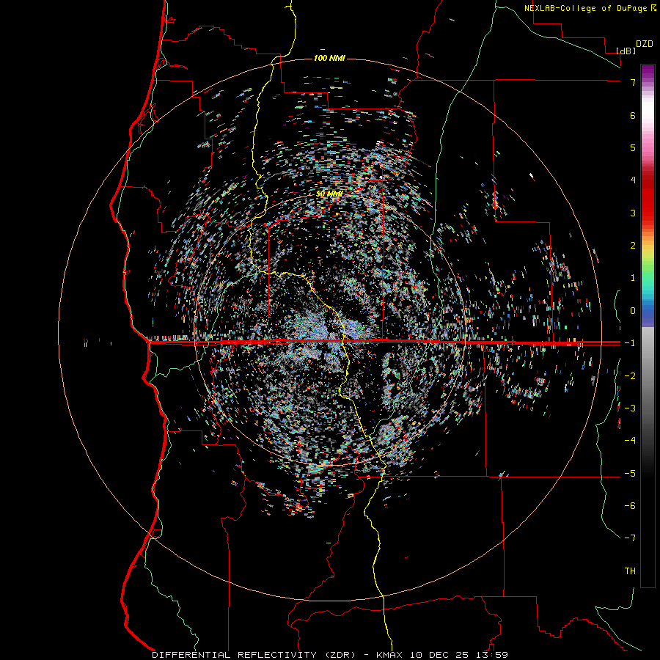The height and width of the screenshot is (660, 660).
Task: Click the positive 6 color scale tick
Action: (x=633, y=115)
